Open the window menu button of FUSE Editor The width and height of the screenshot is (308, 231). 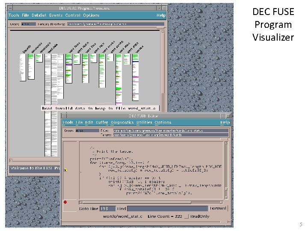click(64, 115)
